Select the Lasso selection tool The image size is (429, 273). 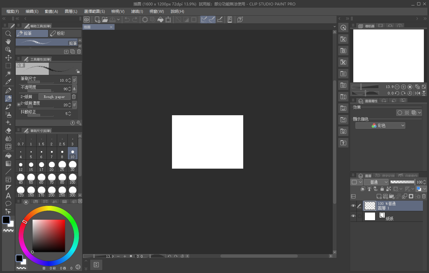click(x=8, y=66)
